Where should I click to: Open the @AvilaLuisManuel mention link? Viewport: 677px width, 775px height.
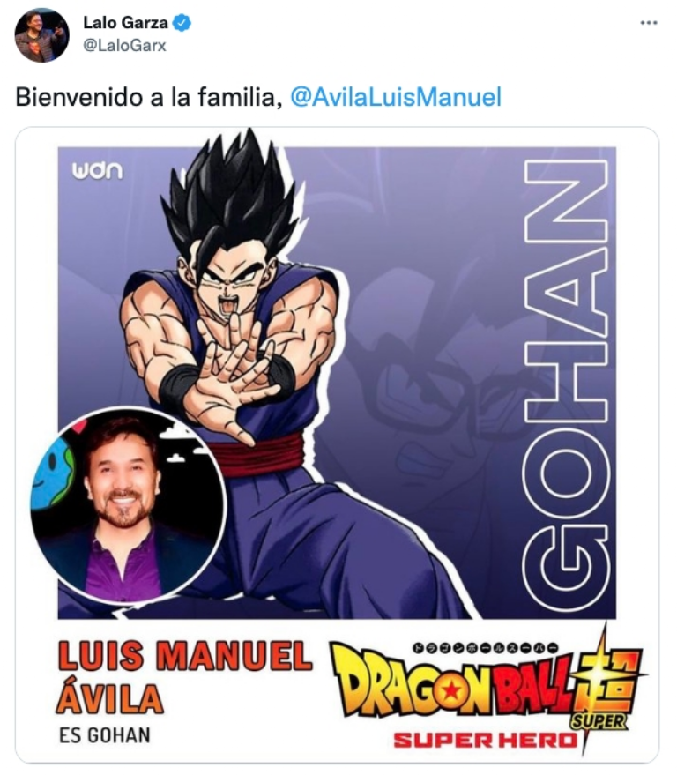pos(396,97)
